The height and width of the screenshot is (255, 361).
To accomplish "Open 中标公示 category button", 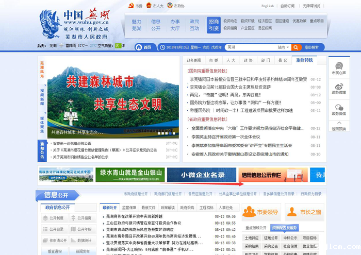I will [290, 238].
